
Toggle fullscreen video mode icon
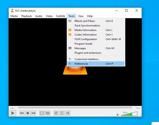click(x=42, y=113)
